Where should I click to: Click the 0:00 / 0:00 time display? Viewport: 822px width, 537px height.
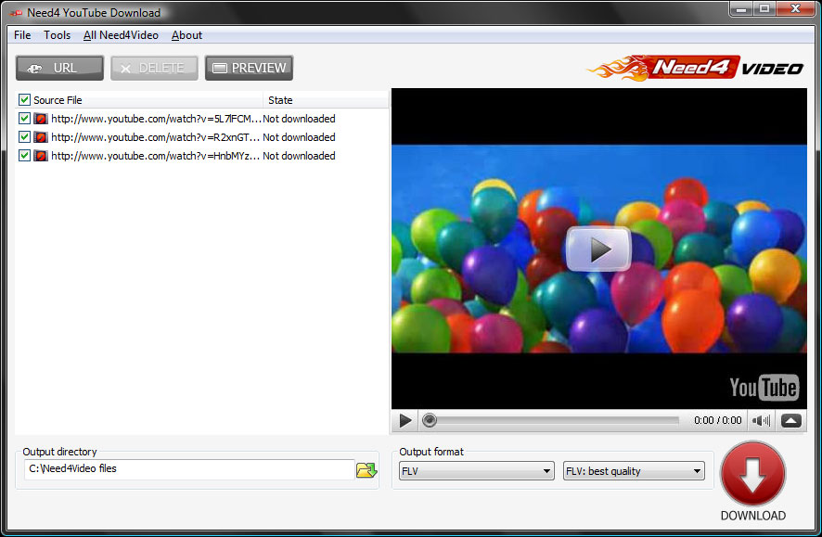(718, 420)
